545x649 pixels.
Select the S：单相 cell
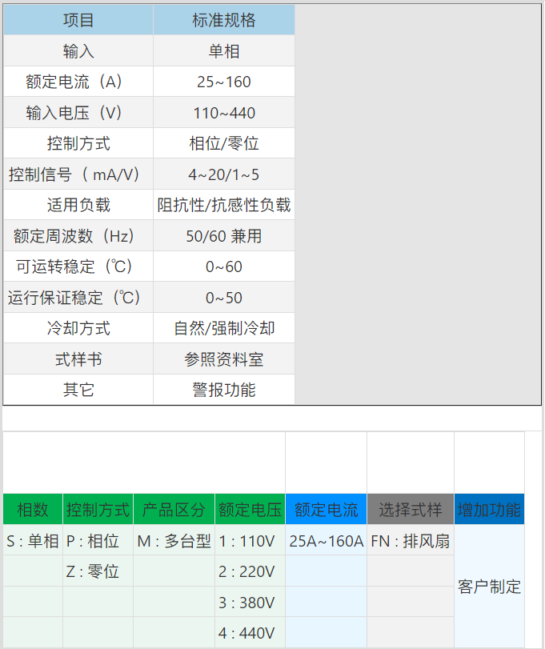(33, 540)
